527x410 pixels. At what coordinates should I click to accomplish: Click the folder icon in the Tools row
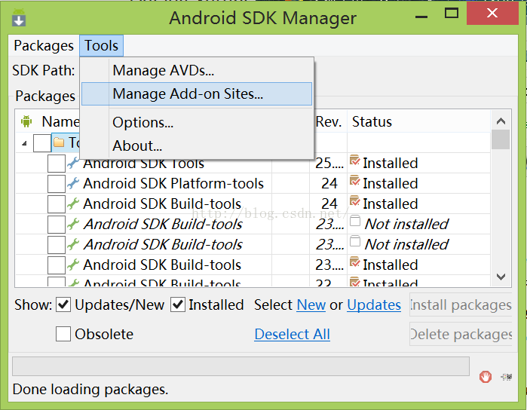point(59,142)
